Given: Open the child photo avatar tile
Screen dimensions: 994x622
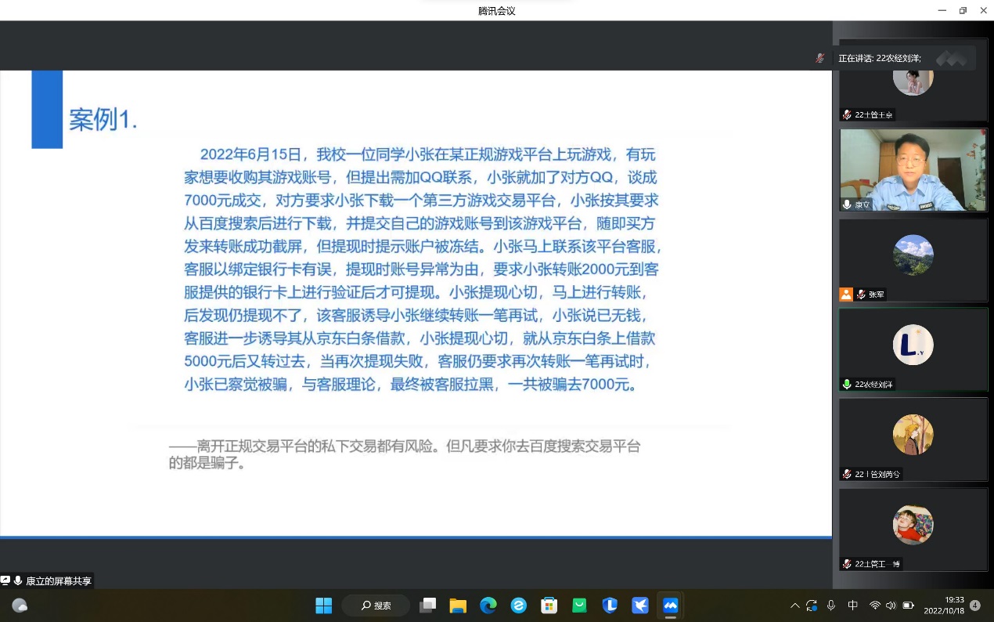Looking at the screenshot, I should 913,530.
